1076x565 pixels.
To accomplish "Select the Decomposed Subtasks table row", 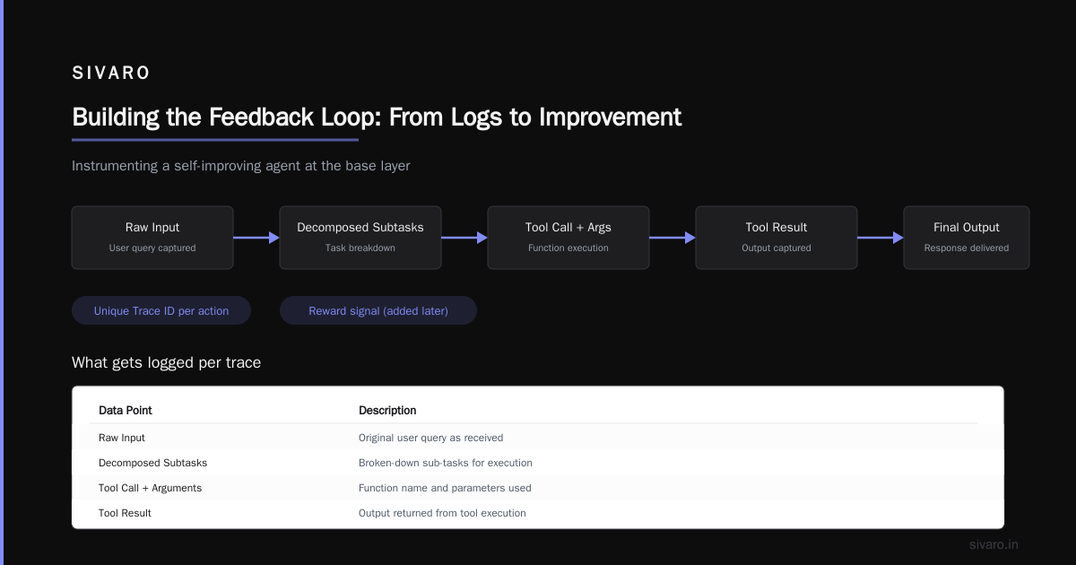I will click(x=538, y=463).
